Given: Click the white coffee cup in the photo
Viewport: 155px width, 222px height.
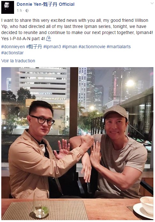Looking at the screenshot, I should pyautogui.click(x=147, y=205).
